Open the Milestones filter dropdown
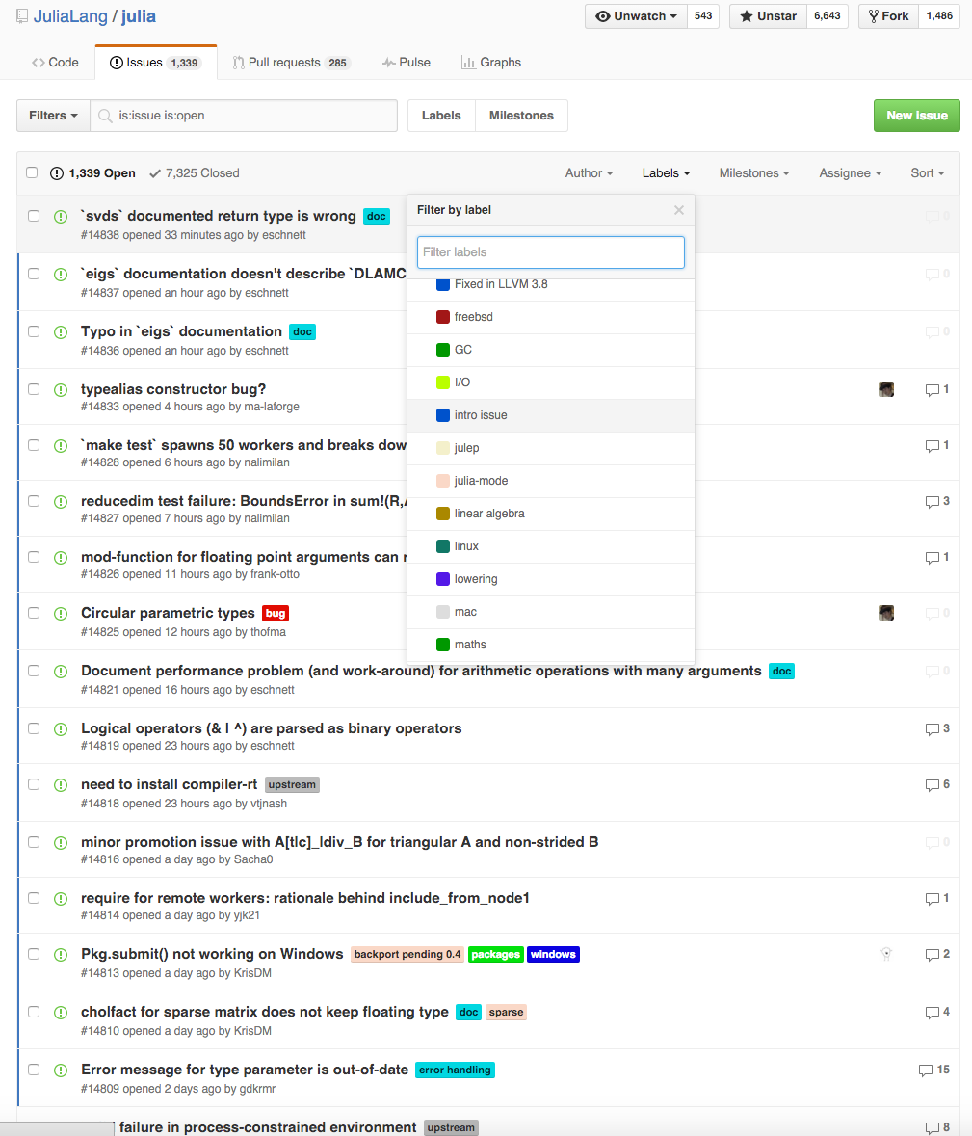This screenshot has width=972, height=1136. [x=754, y=173]
